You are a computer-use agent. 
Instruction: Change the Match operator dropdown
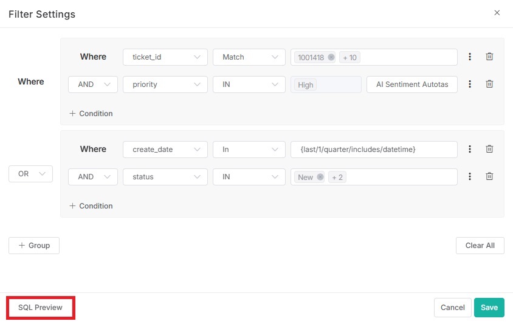pyautogui.click(x=249, y=57)
